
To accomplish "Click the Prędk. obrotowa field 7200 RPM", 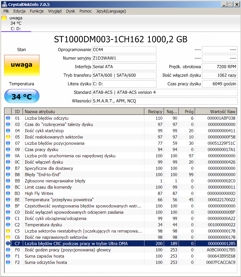I will click(x=220, y=67).
